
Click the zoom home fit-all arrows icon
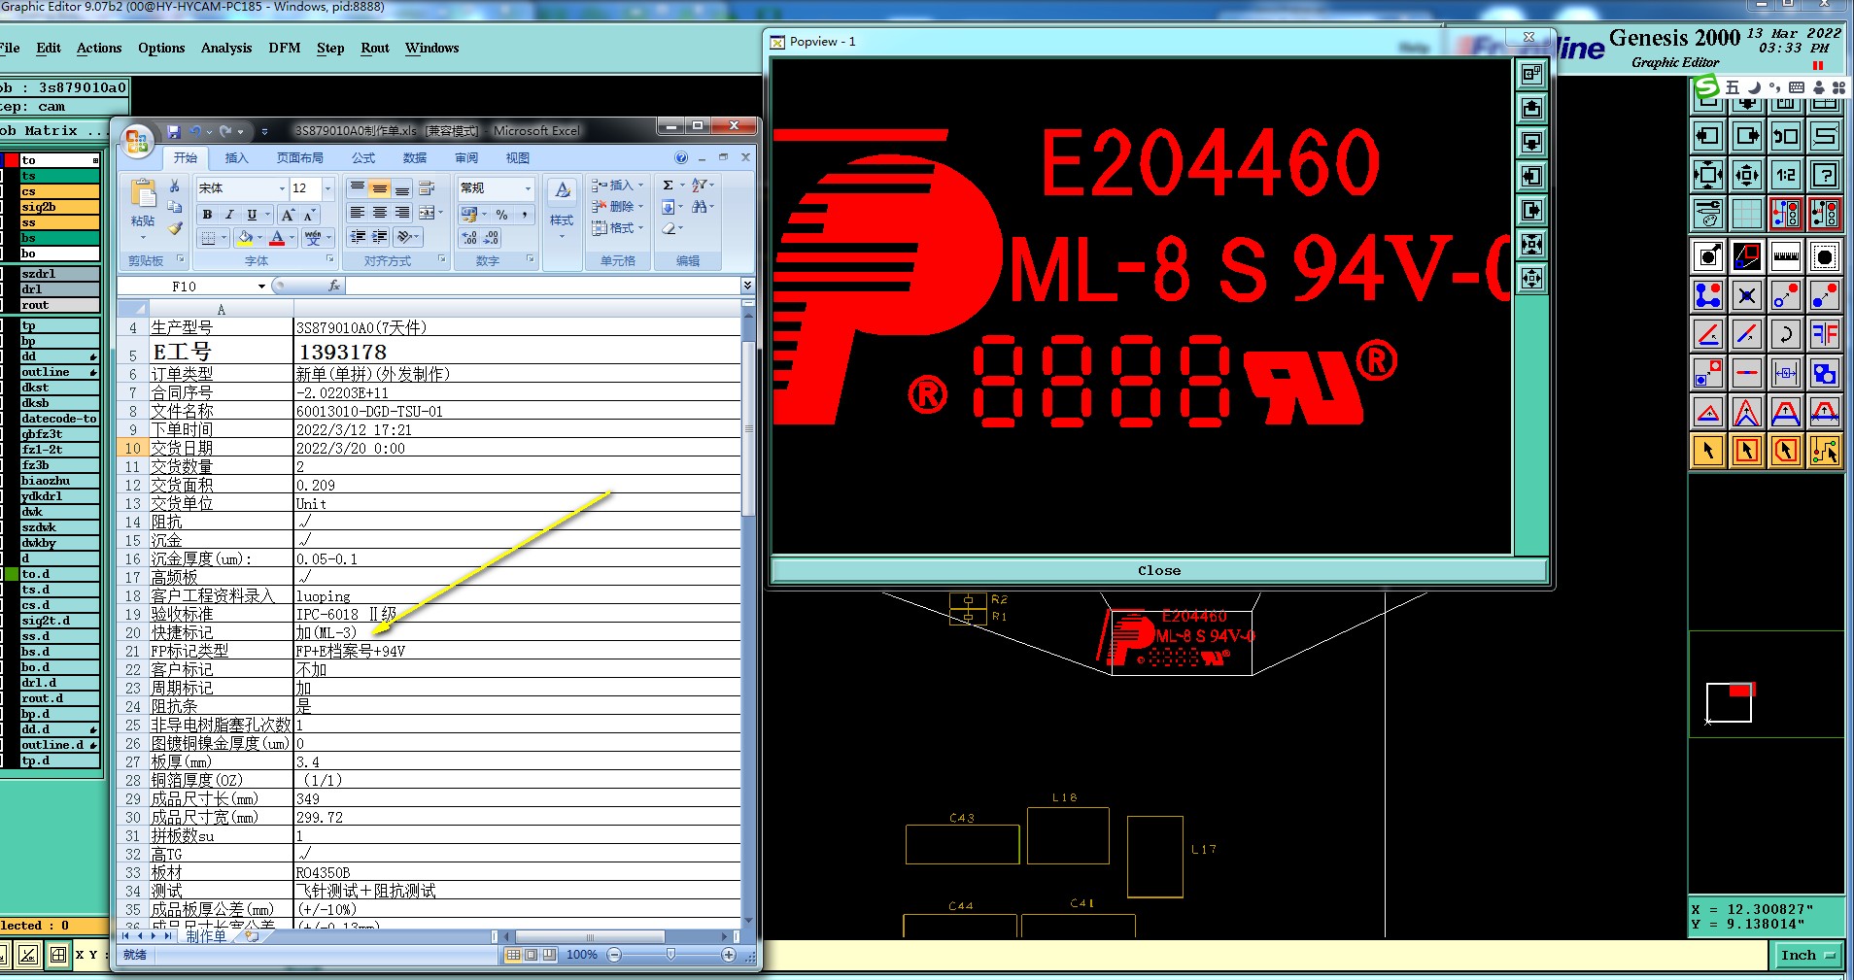pyautogui.click(x=1707, y=175)
